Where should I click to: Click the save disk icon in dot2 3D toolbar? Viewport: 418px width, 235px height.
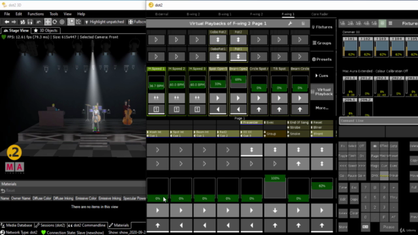30,22
